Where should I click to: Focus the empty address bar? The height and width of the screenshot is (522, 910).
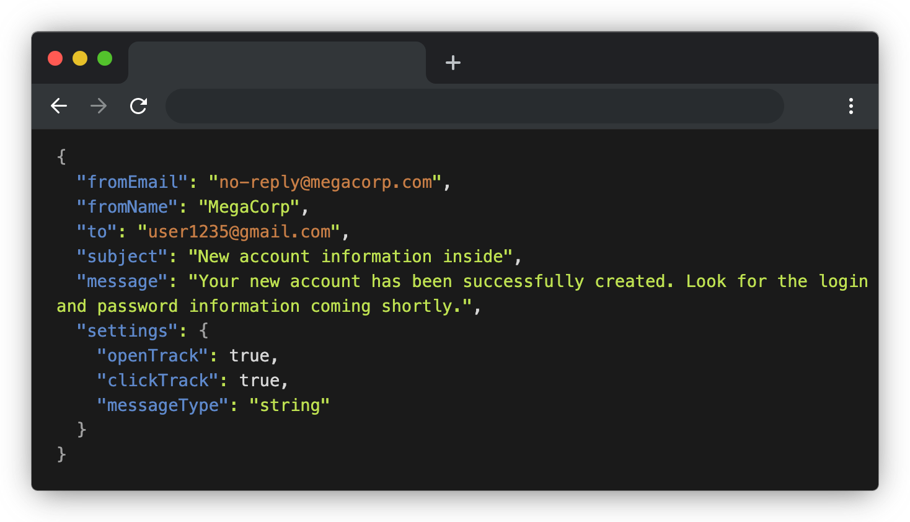[474, 106]
